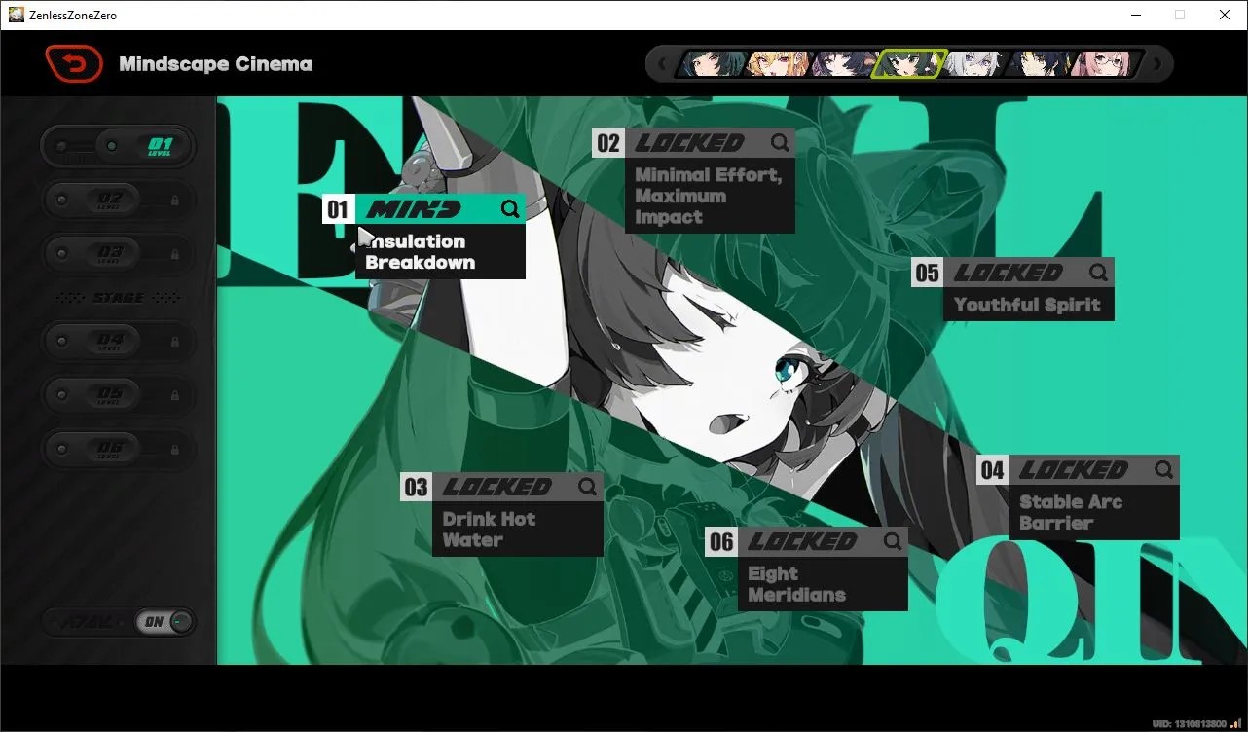
Task: Open the Minimal Effort, Maximum Impact mindscape
Action: (x=694, y=181)
